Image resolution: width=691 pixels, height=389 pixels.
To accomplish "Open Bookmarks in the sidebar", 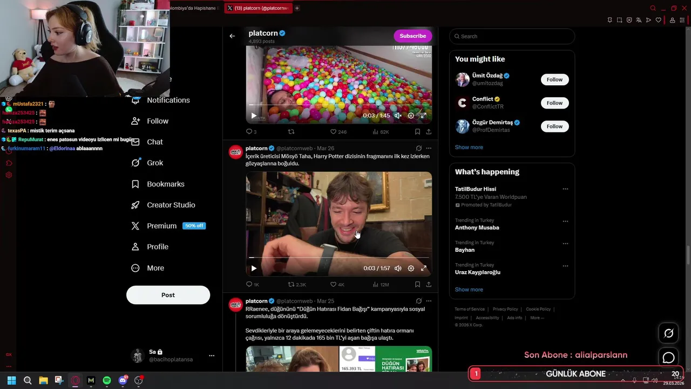I will pyautogui.click(x=158, y=184).
